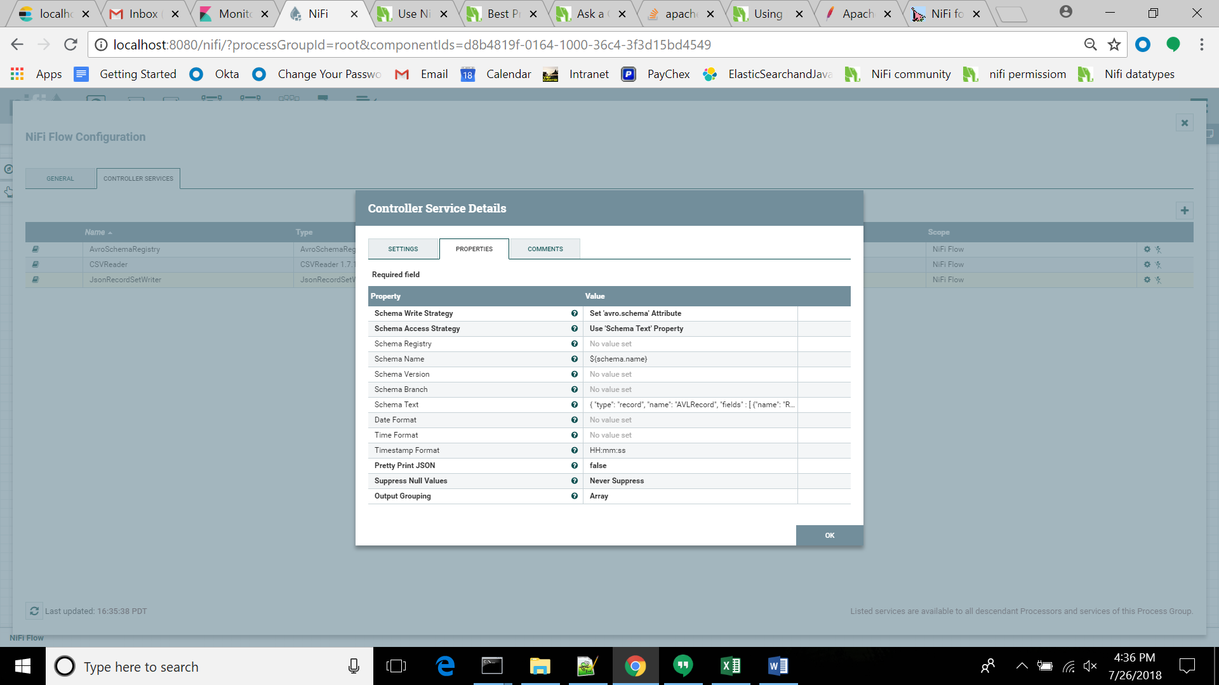Close the NiFi Flow Configuration panel
The image size is (1219, 685).
(1184, 123)
